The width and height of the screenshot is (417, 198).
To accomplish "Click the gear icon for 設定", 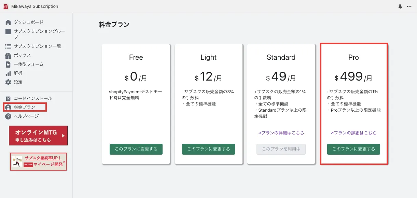I will [8, 82].
